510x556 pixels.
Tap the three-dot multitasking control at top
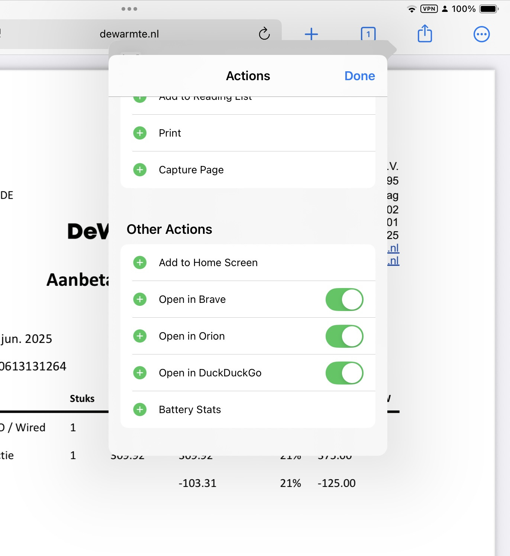coord(129,9)
